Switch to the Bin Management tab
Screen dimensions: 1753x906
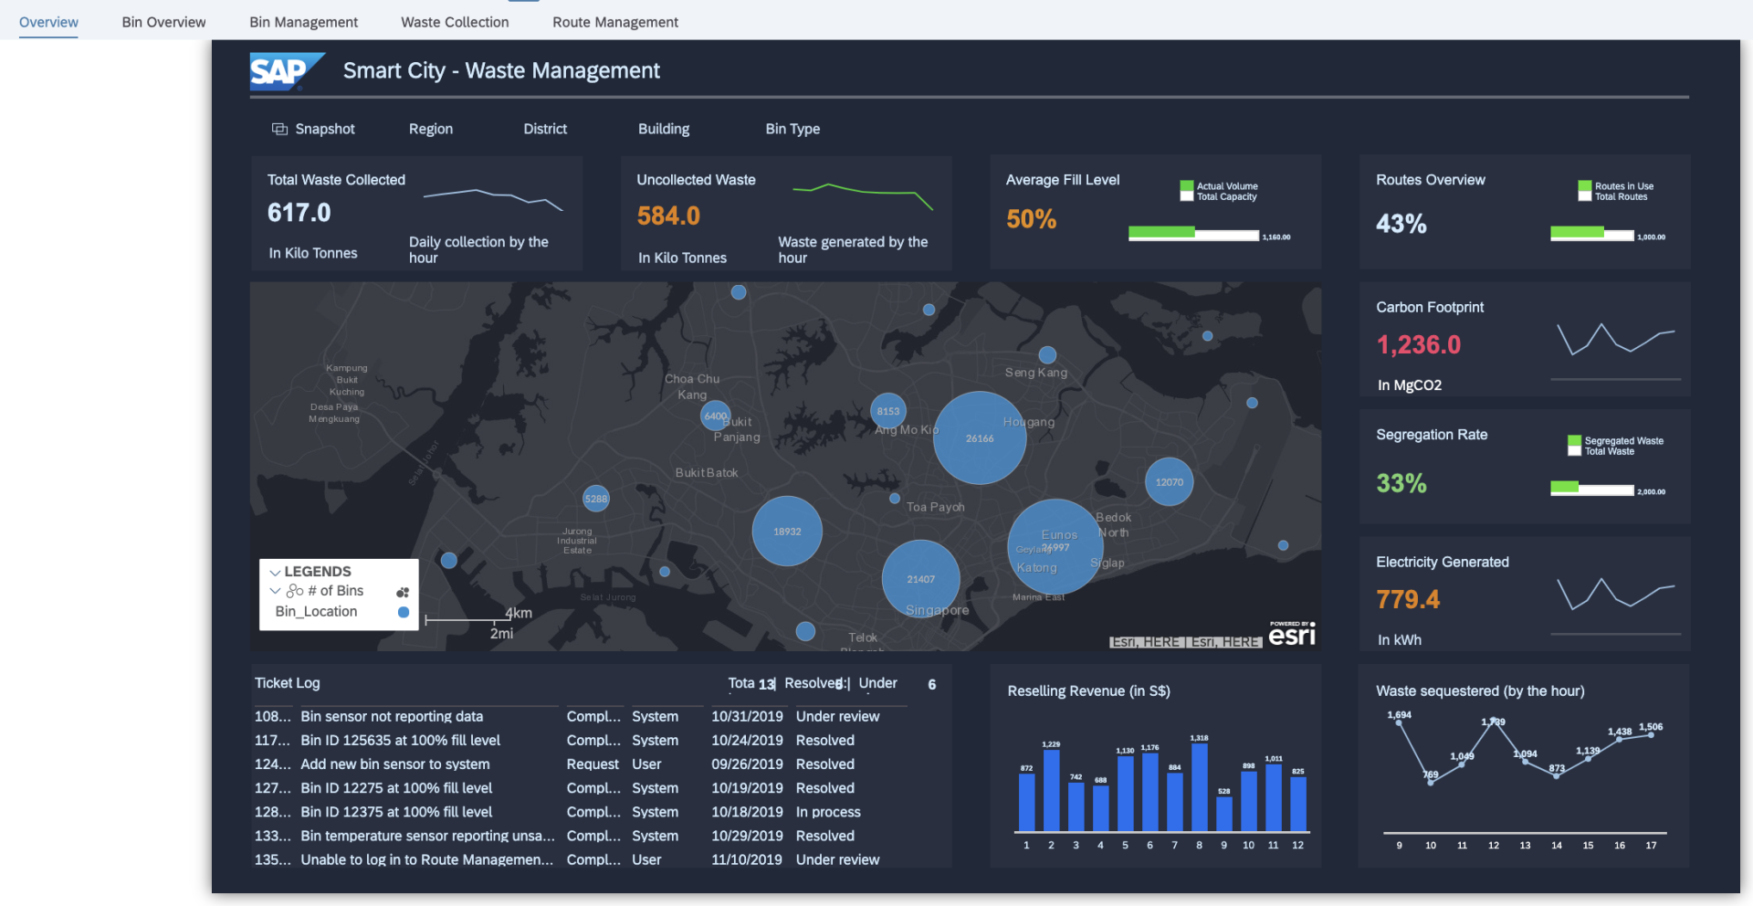point(303,22)
